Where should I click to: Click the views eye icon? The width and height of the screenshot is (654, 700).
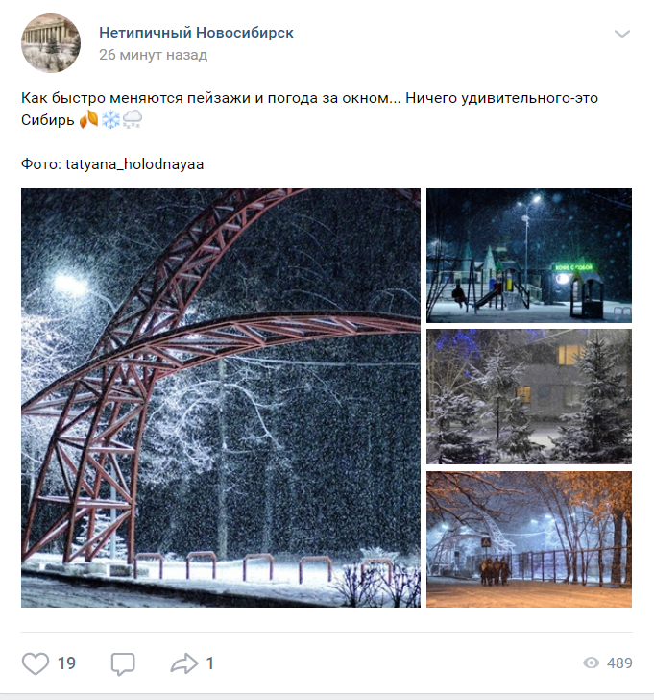tap(592, 662)
